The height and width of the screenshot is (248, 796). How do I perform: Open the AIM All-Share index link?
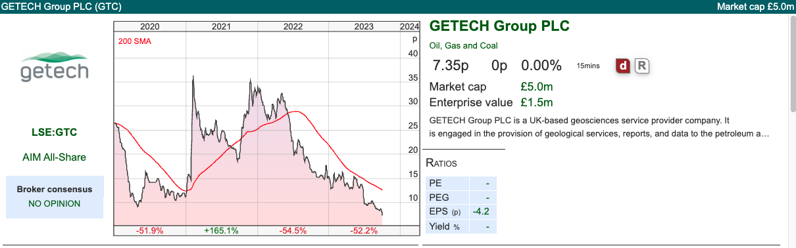point(55,157)
